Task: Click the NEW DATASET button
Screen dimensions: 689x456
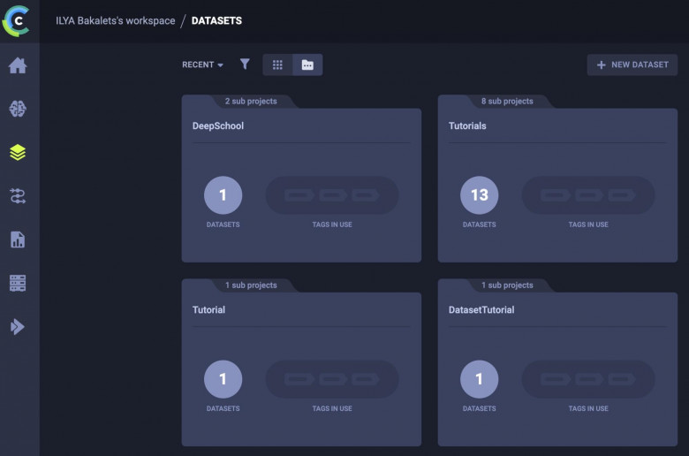Action: (632, 65)
